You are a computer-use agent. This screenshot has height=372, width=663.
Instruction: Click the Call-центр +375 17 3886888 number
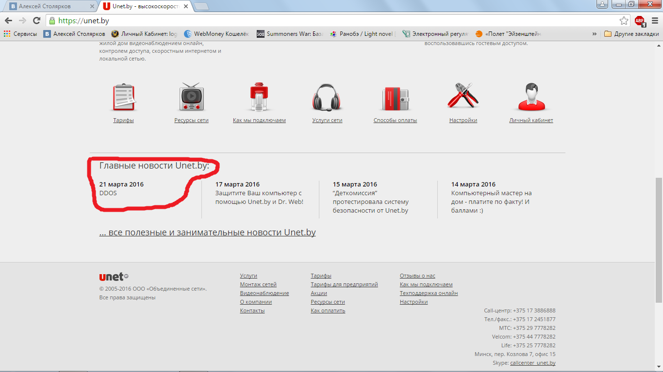[x=534, y=310]
